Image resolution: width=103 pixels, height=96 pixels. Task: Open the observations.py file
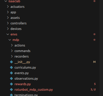pos(26,79)
